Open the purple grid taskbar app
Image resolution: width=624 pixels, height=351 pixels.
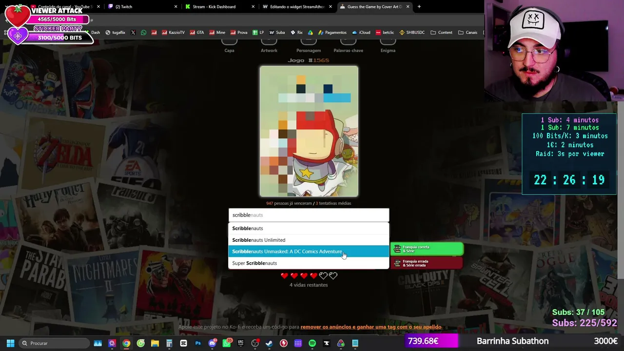tap(298, 343)
